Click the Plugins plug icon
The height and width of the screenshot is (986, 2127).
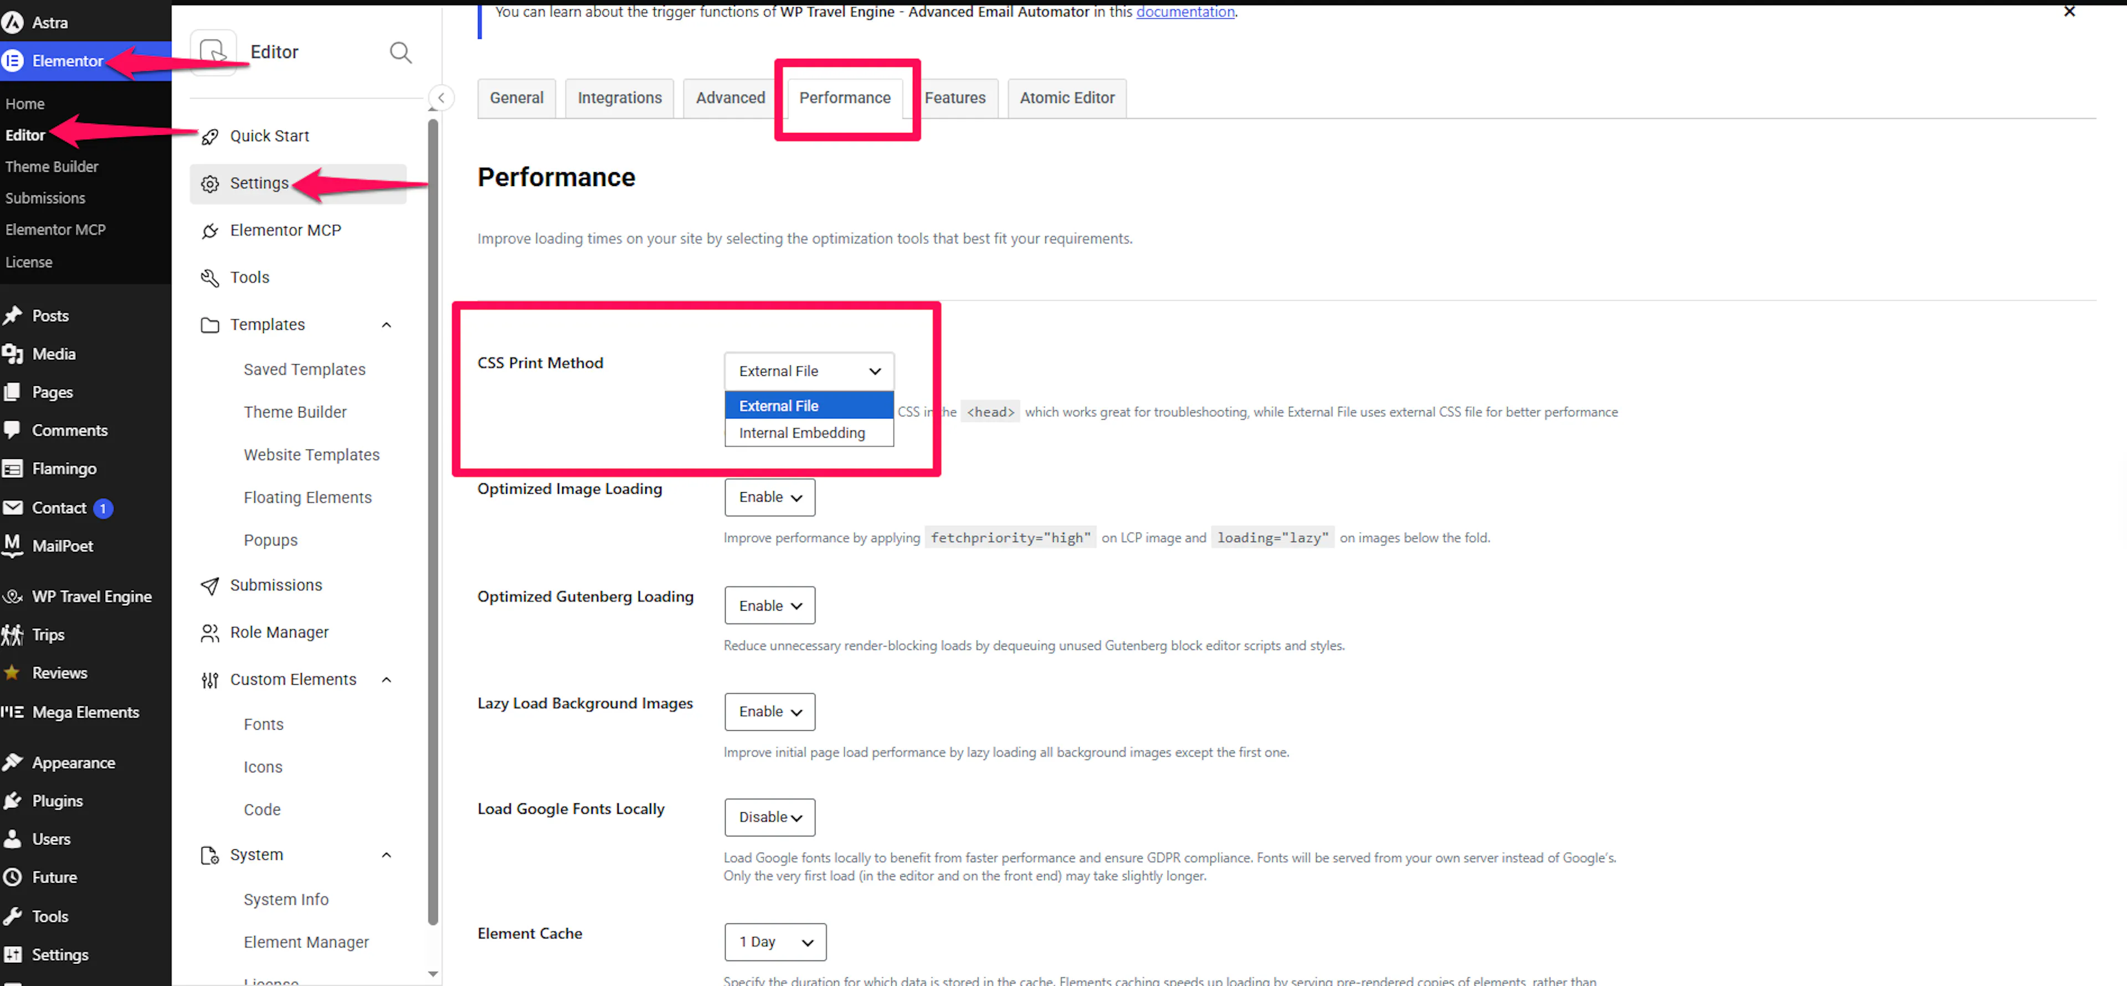(x=12, y=801)
